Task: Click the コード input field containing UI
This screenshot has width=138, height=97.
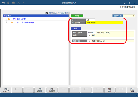Action: point(90,20)
